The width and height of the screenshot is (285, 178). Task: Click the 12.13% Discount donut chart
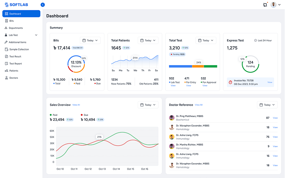click(x=76, y=64)
